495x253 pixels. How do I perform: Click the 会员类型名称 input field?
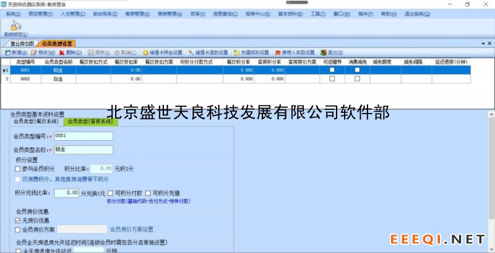(x=84, y=150)
